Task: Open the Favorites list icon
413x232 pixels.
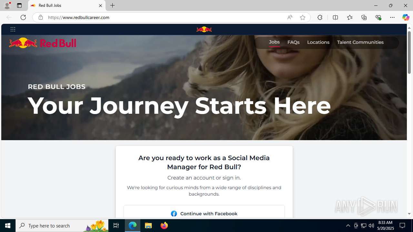Action: pos(349,17)
